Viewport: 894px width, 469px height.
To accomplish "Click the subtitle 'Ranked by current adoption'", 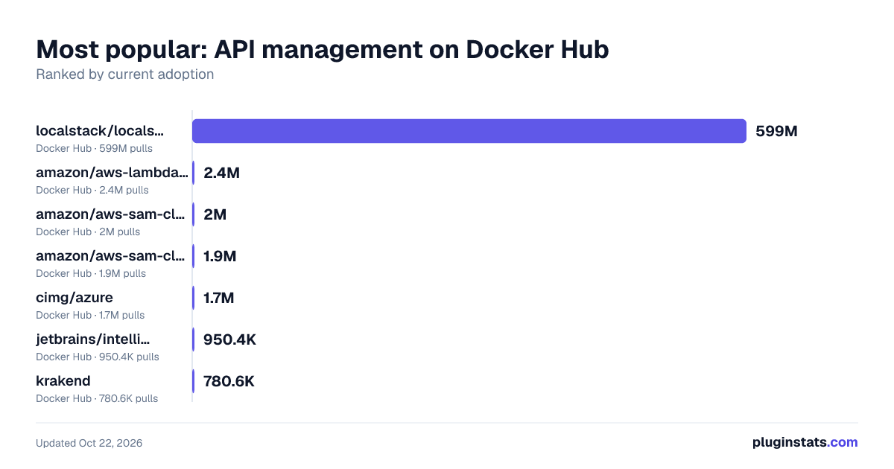I will click(125, 74).
